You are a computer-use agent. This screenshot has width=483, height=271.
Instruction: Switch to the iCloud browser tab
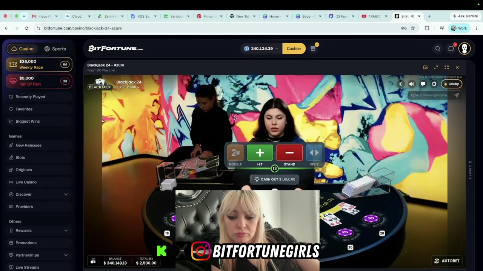tap(77, 16)
